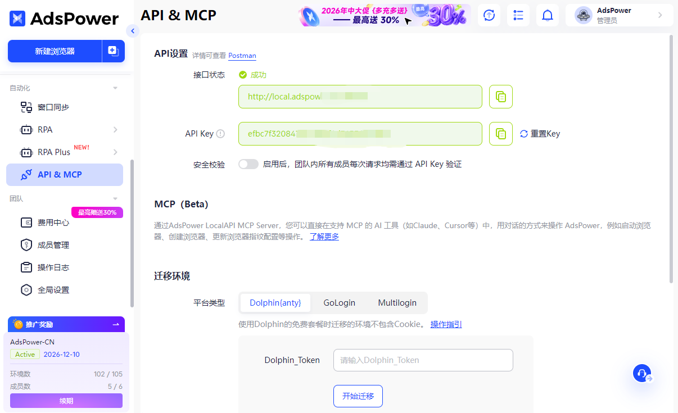The width and height of the screenshot is (678, 413).
Task: Select the GoLogin platform tab
Action: click(x=340, y=303)
